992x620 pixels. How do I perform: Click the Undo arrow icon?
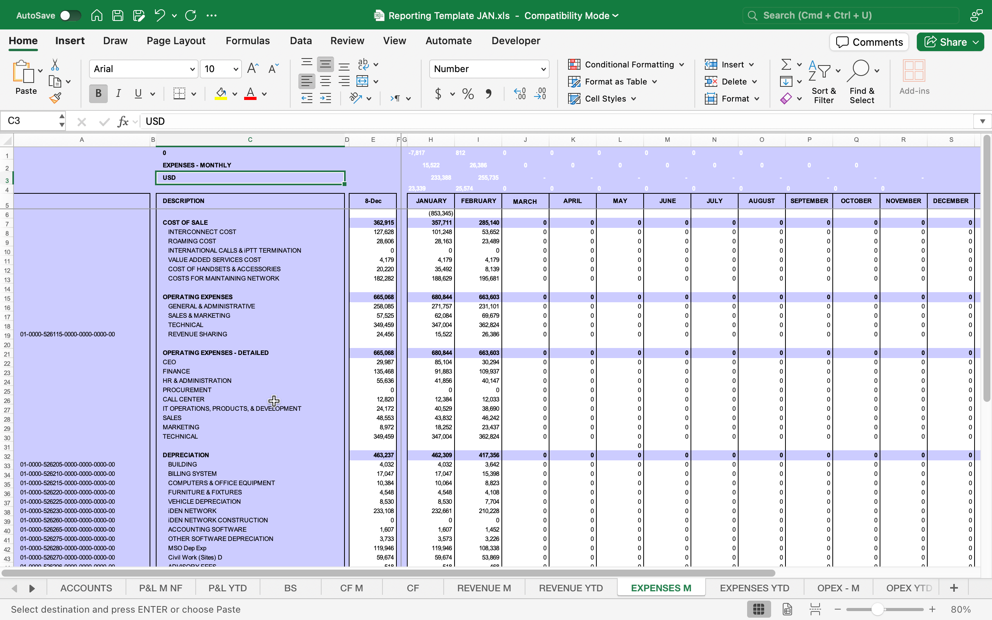point(160,15)
